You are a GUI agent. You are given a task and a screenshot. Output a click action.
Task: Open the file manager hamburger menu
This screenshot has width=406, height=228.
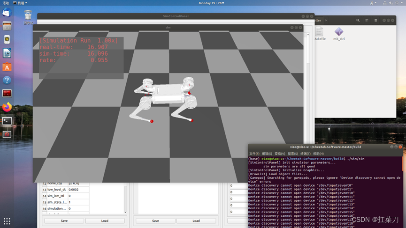[375, 21]
